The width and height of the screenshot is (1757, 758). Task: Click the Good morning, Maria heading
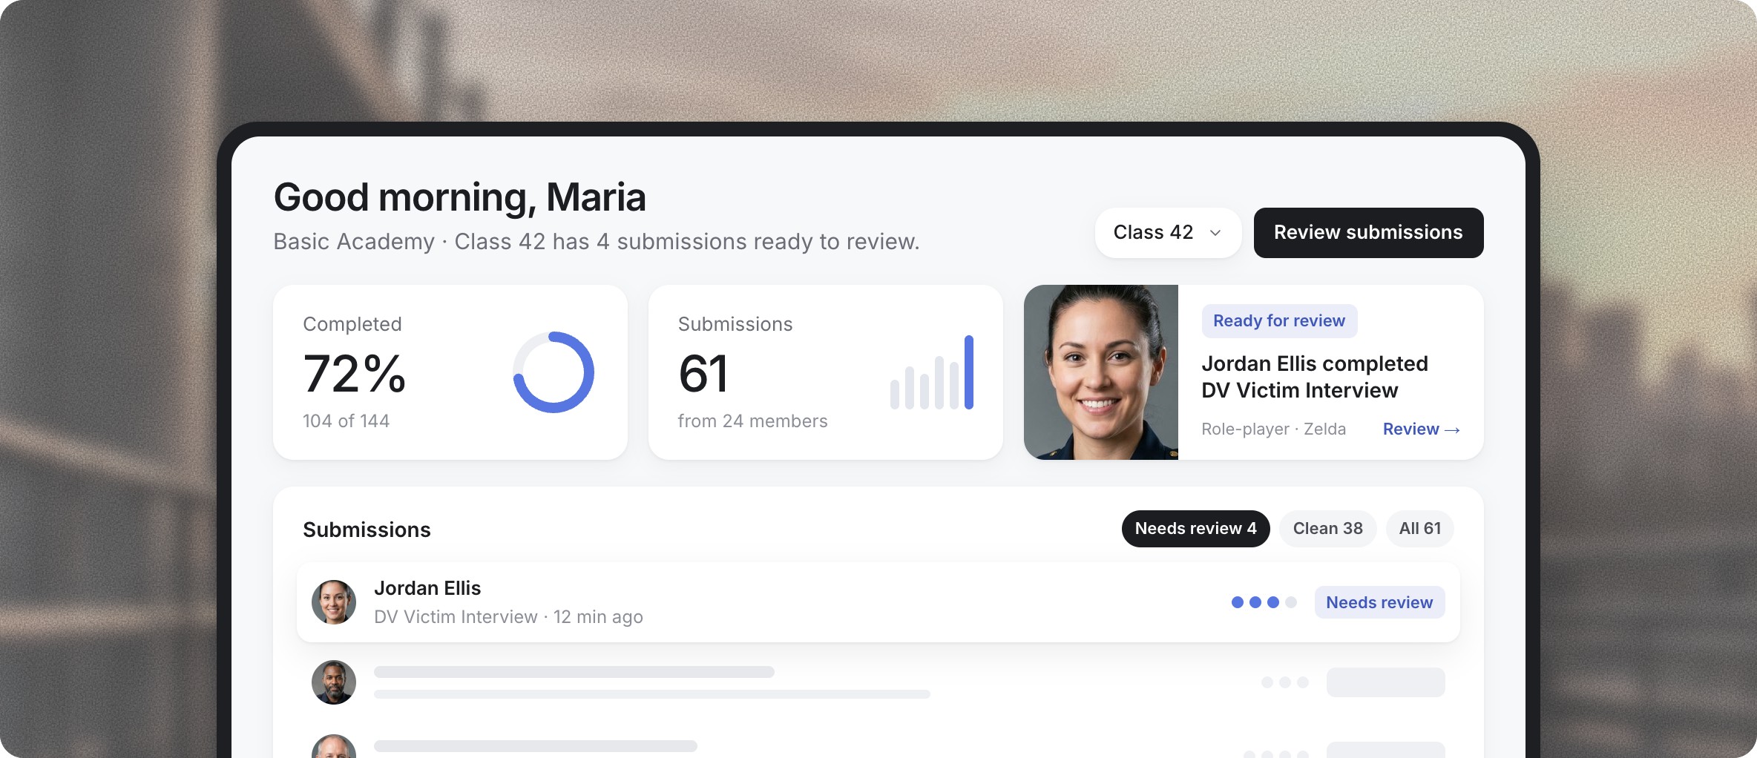tap(460, 197)
